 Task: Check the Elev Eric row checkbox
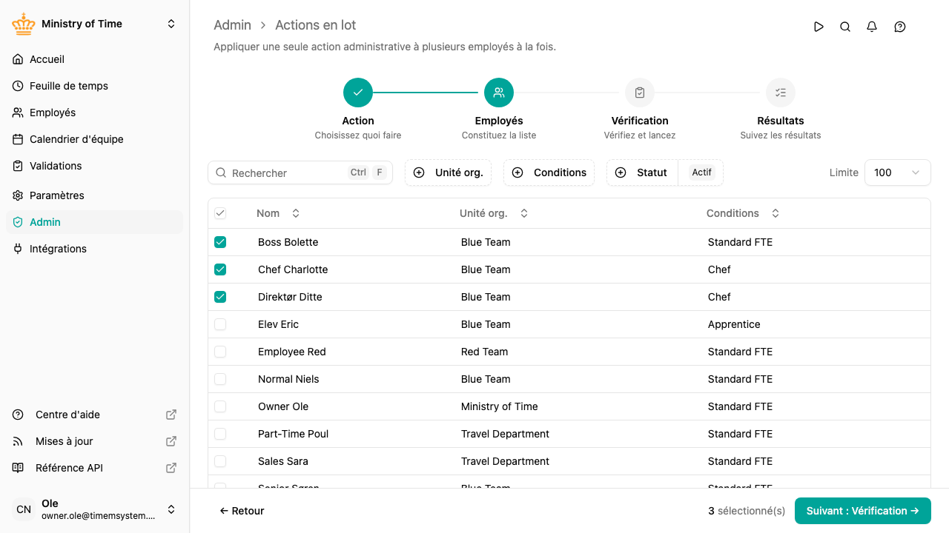220,324
